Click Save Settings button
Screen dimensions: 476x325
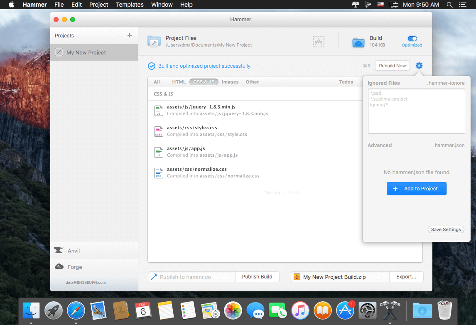point(446,229)
